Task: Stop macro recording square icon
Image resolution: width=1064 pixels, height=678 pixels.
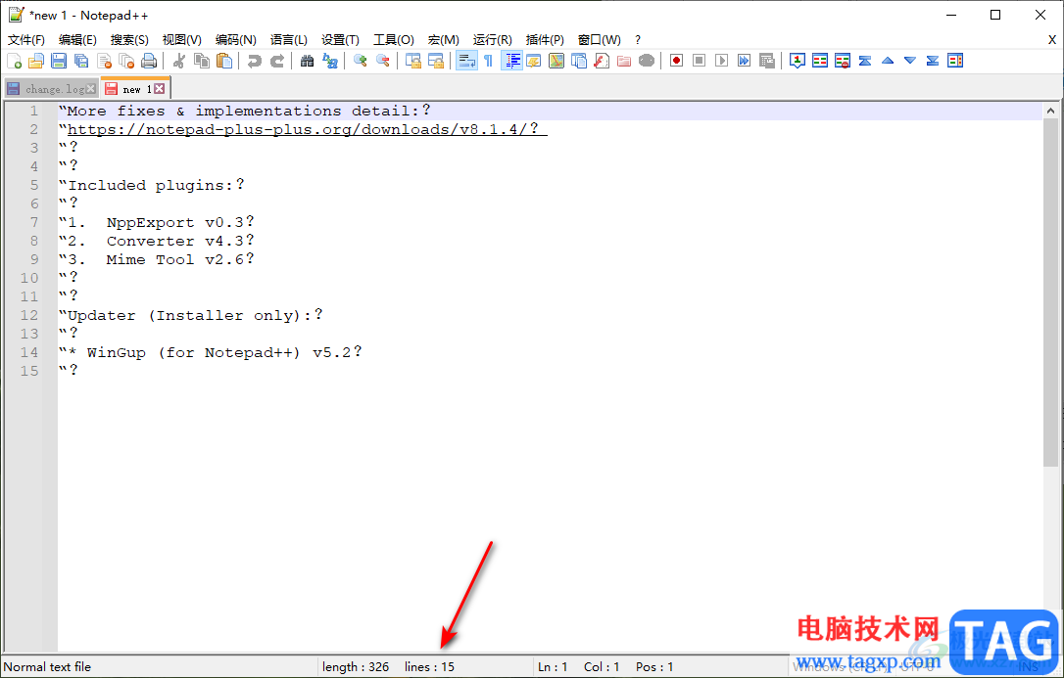Action: [699, 61]
